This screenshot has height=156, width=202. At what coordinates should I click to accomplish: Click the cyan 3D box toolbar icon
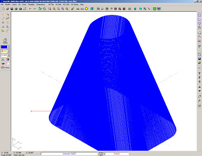click(92, 9)
